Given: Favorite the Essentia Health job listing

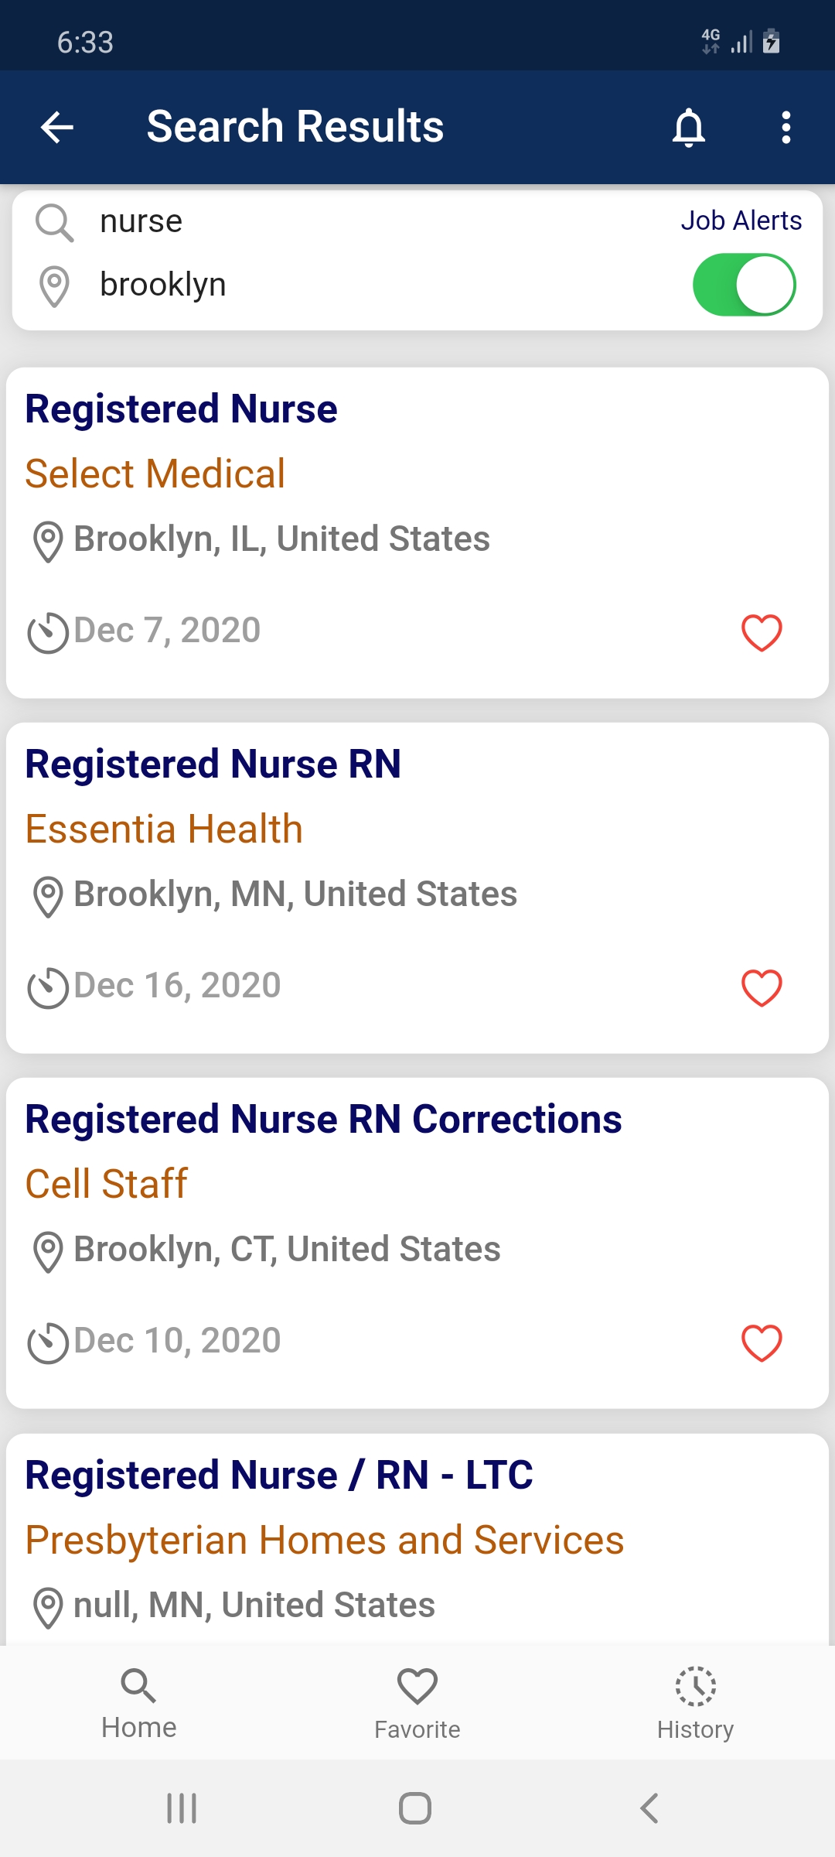Looking at the screenshot, I should (x=762, y=988).
